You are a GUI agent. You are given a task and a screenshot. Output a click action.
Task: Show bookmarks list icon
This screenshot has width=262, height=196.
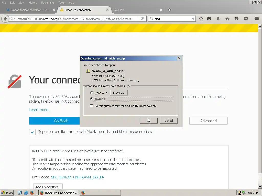pos(209,19)
